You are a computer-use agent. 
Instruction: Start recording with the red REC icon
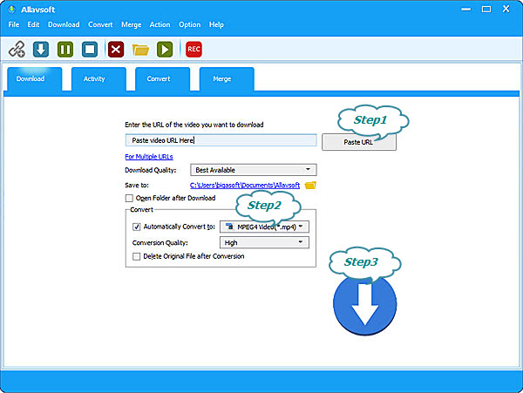point(194,50)
